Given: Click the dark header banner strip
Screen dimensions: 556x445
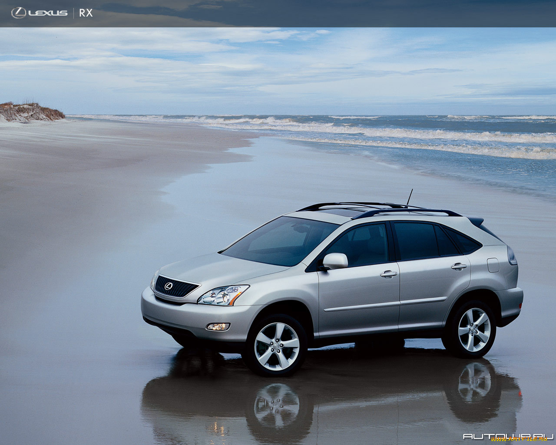Looking at the screenshot, I should click(x=278, y=12).
